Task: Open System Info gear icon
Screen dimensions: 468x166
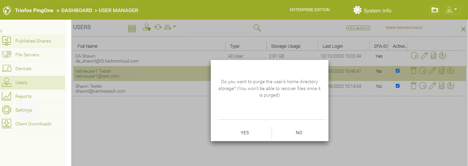Action: 357,10
